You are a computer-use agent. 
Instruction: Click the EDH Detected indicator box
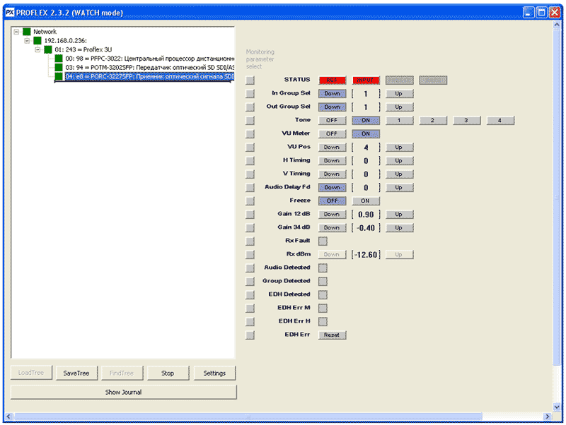pos(323,294)
